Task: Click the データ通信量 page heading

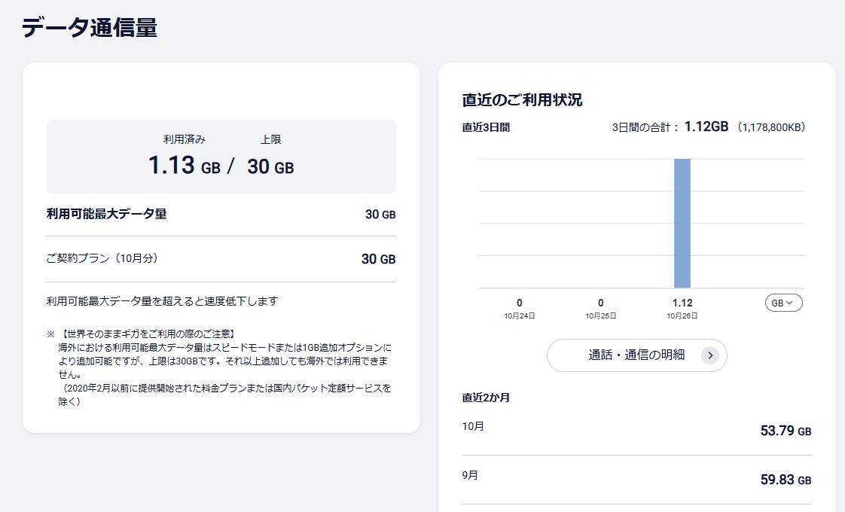Action: click(89, 27)
